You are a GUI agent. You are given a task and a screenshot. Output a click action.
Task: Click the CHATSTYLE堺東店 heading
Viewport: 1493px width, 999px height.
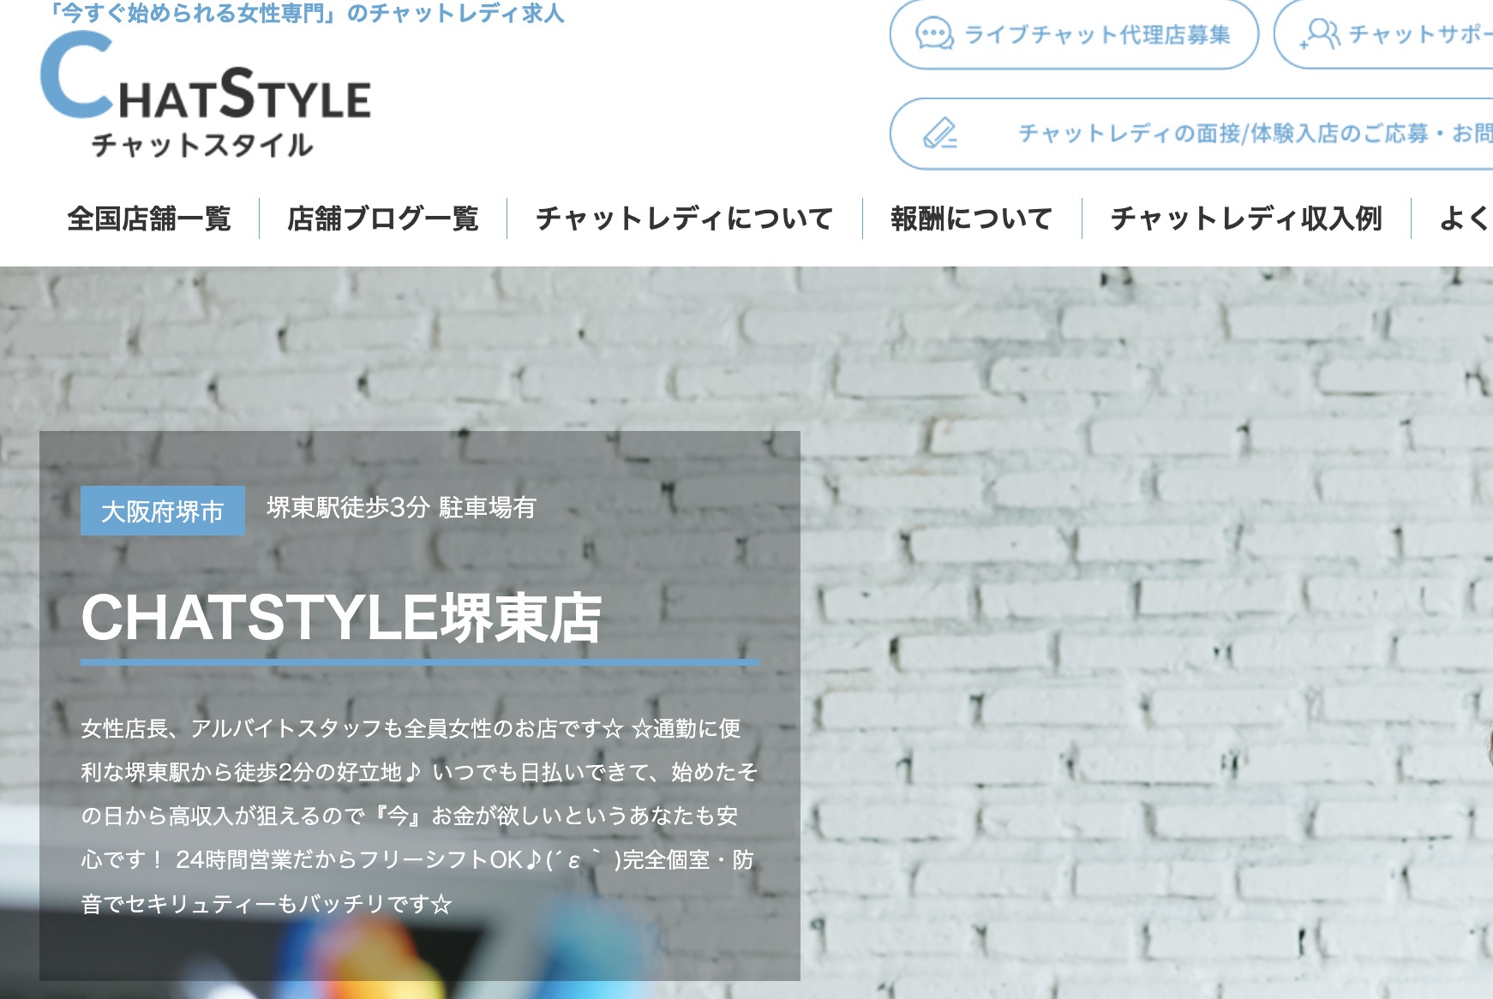[341, 618]
